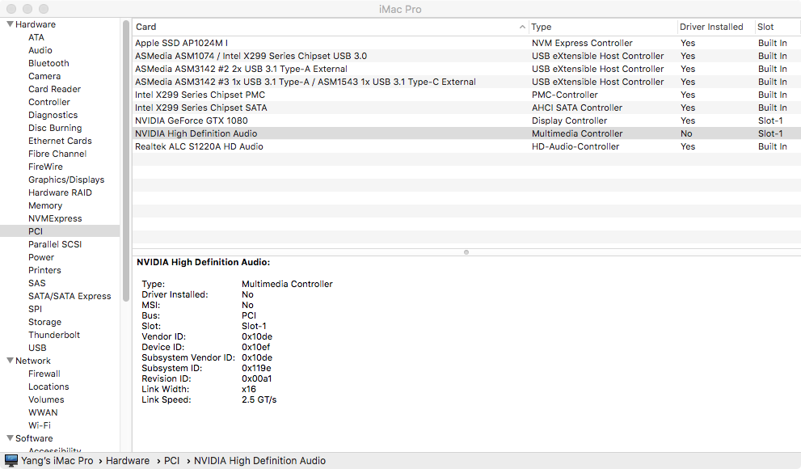This screenshot has width=801, height=469.
Task: Click PCI in the path bar
Action: coord(171,460)
